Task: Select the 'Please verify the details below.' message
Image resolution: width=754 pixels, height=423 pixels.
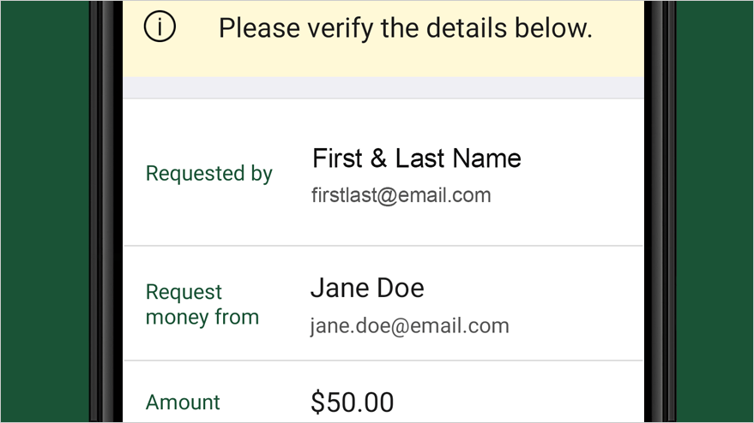Action: point(406,28)
